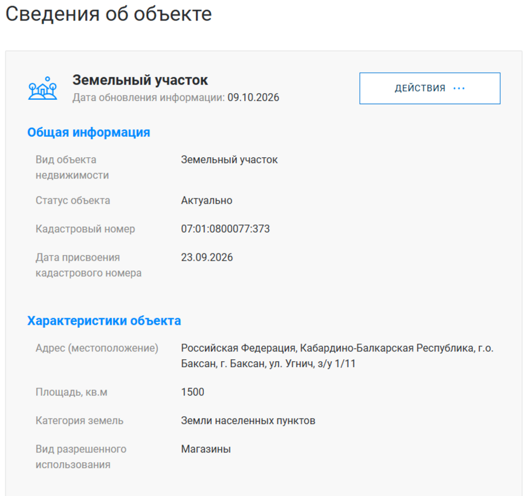The image size is (527, 496).
Task: Open the ДЕЙСТВИЯ actions button
Action: click(430, 88)
